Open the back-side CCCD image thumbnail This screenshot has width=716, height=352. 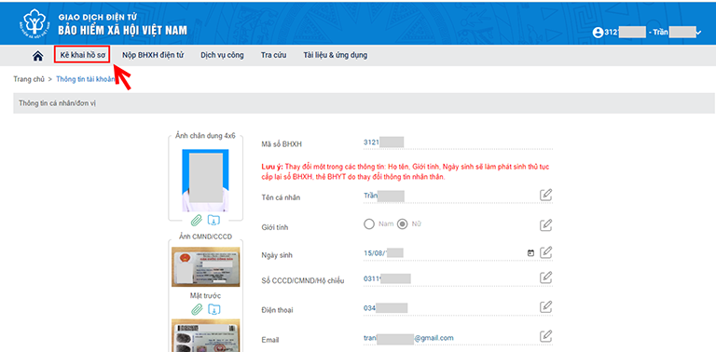point(205,335)
